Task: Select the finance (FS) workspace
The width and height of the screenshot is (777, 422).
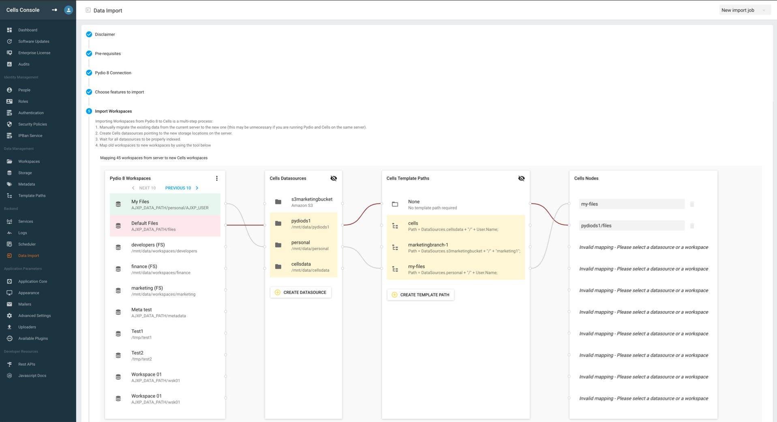Action: coord(165,269)
